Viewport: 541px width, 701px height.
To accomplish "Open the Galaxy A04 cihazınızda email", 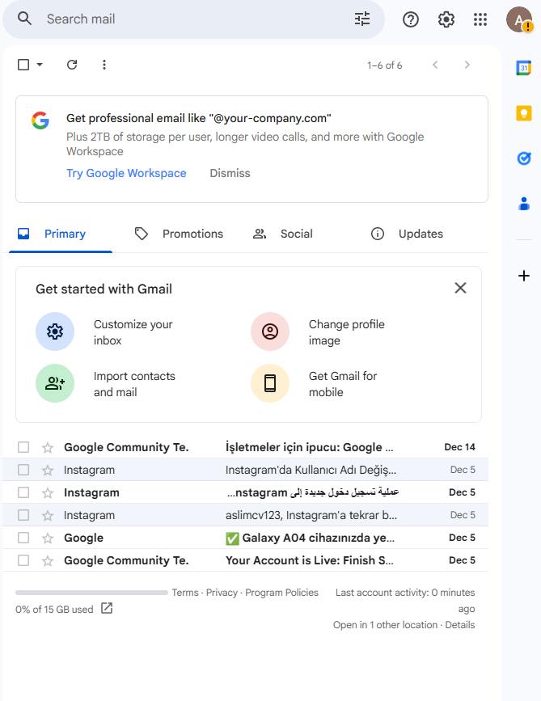I will [x=311, y=538].
